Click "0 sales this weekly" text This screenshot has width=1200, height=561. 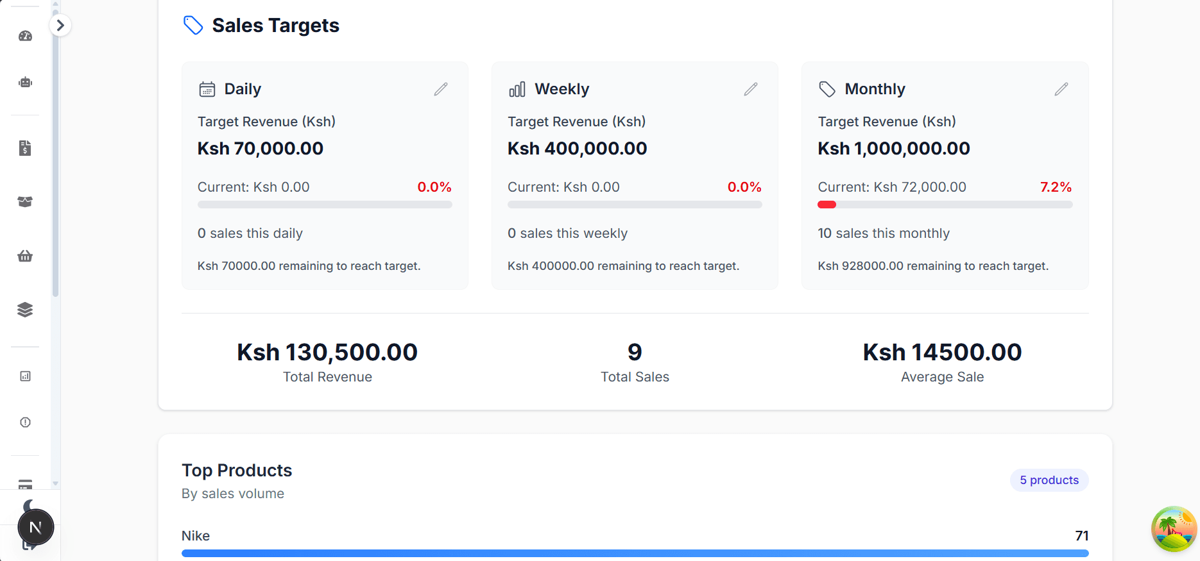point(567,233)
